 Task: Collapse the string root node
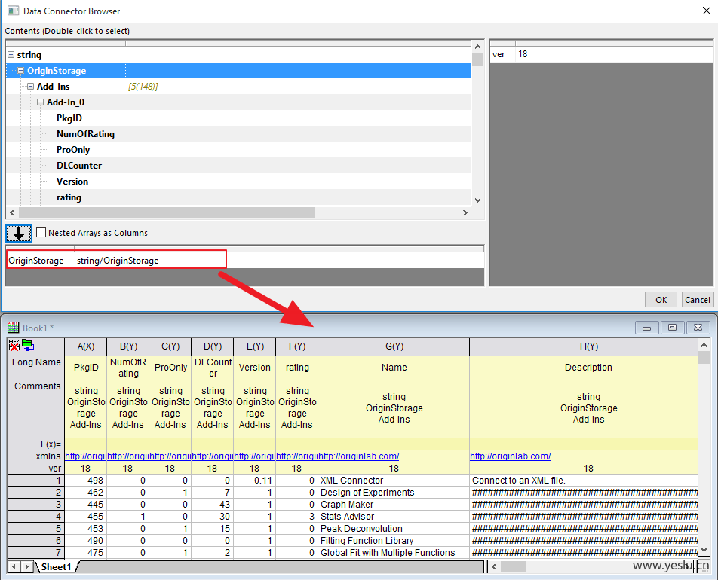tap(11, 54)
